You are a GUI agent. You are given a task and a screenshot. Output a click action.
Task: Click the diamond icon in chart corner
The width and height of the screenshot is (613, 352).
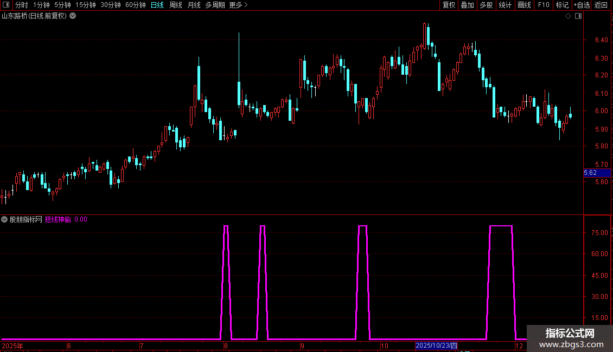(x=568, y=16)
